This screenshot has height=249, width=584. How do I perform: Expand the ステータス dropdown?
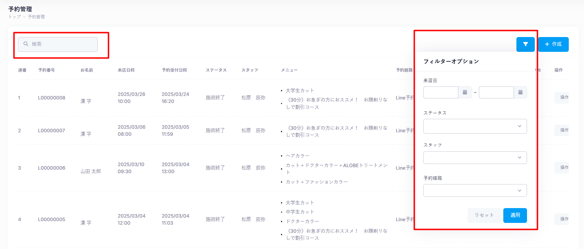(475, 126)
